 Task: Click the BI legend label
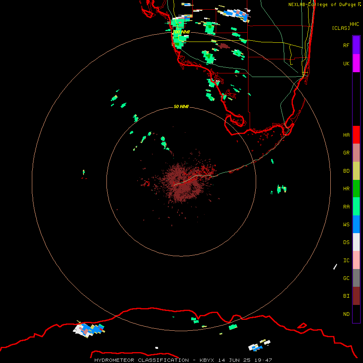[x=346, y=296]
